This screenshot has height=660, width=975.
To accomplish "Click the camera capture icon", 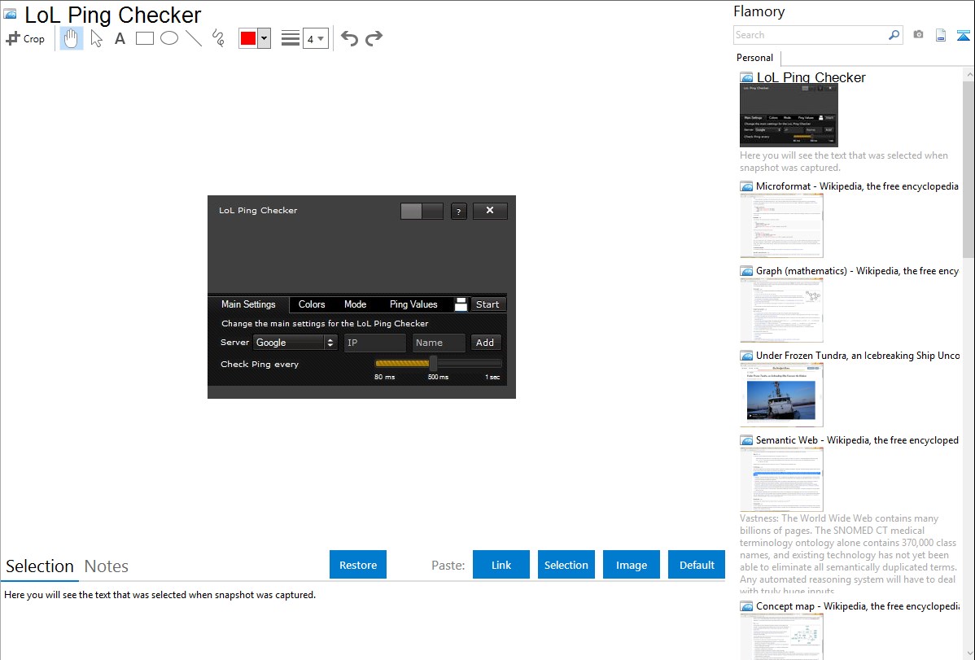I will tap(918, 35).
